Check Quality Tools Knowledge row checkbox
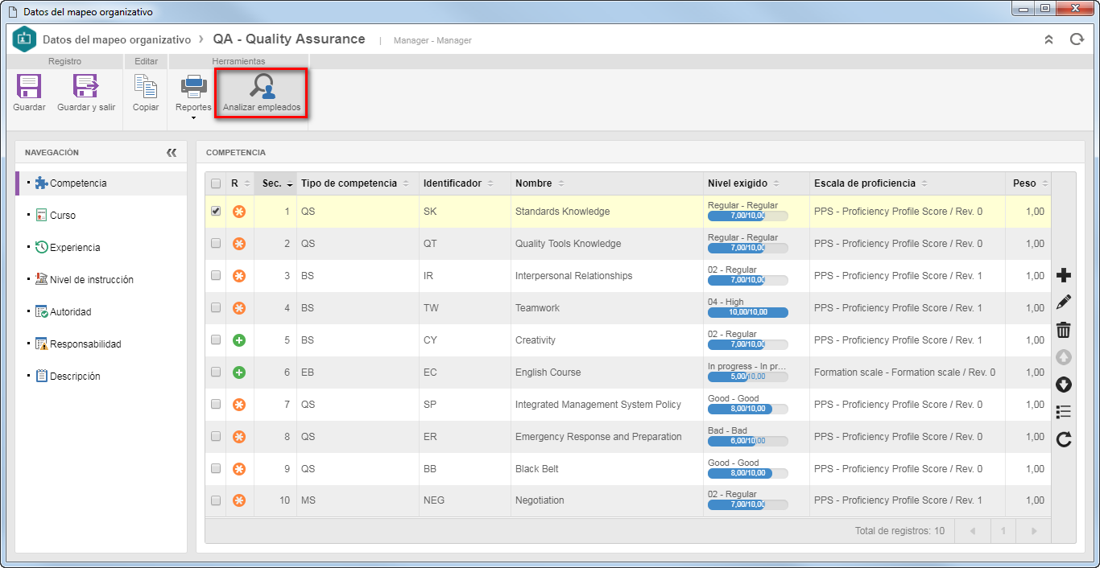This screenshot has width=1100, height=568. click(216, 243)
